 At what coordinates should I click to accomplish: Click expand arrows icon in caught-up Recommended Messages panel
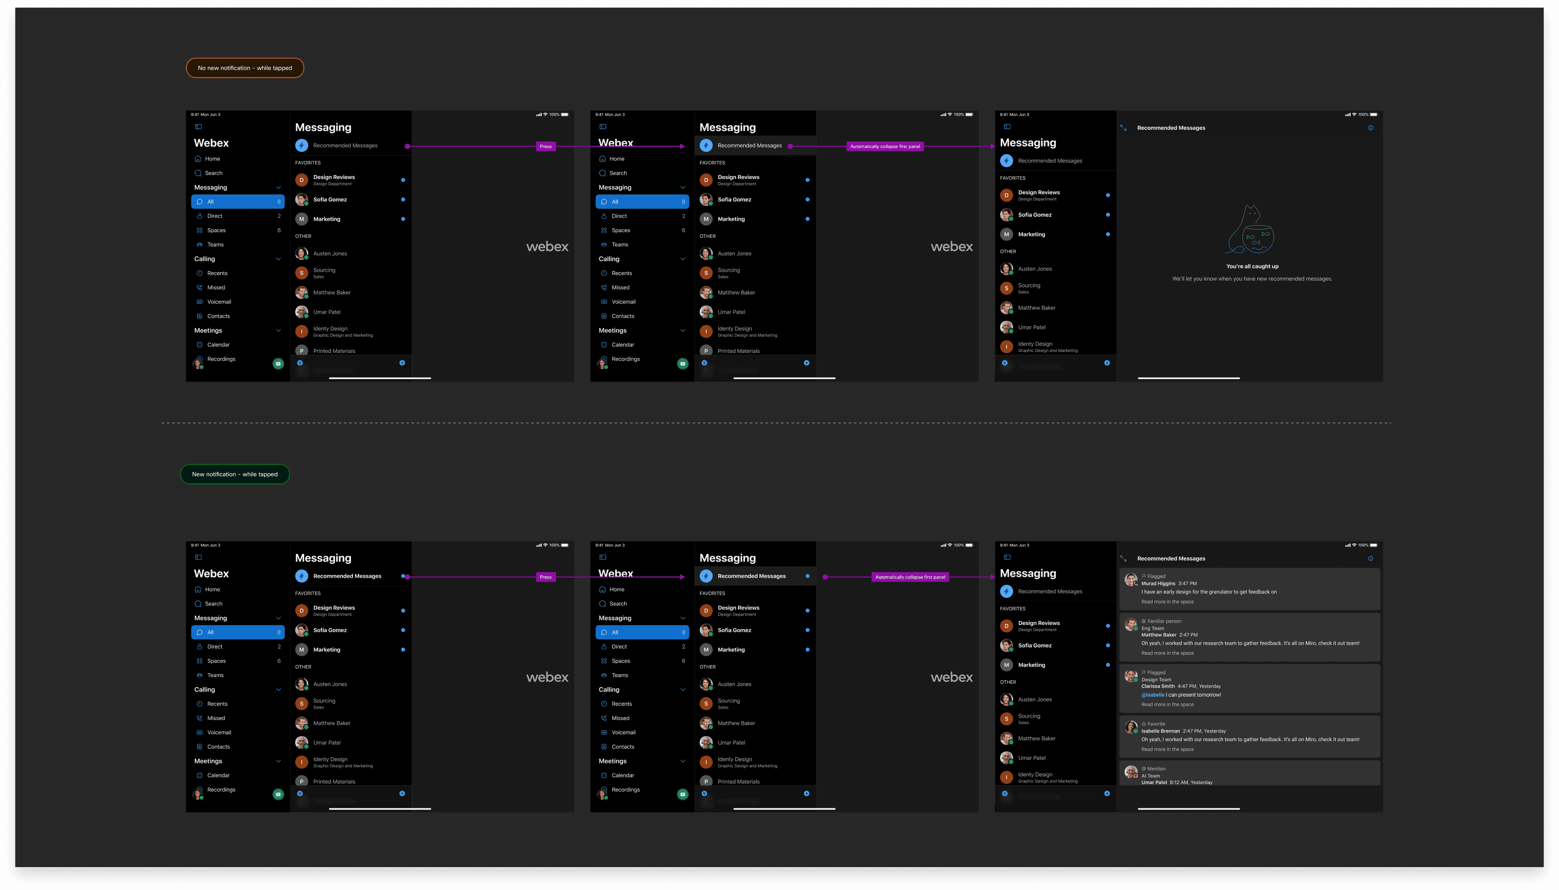pyautogui.click(x=1123, y=128)
